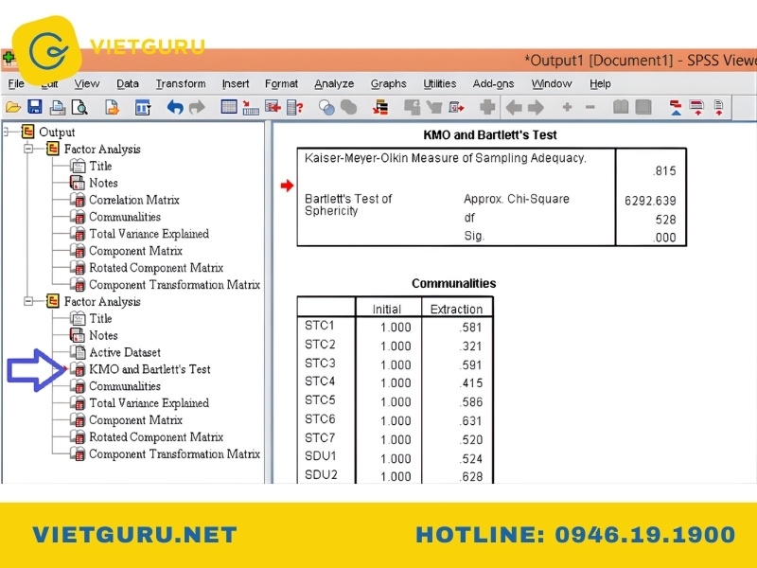Click the Show All Variables grey circles icon
Screen dimensions: 757x568
348,107
